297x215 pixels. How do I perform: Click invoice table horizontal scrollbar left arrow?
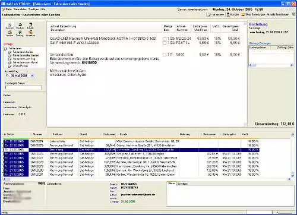4,179
